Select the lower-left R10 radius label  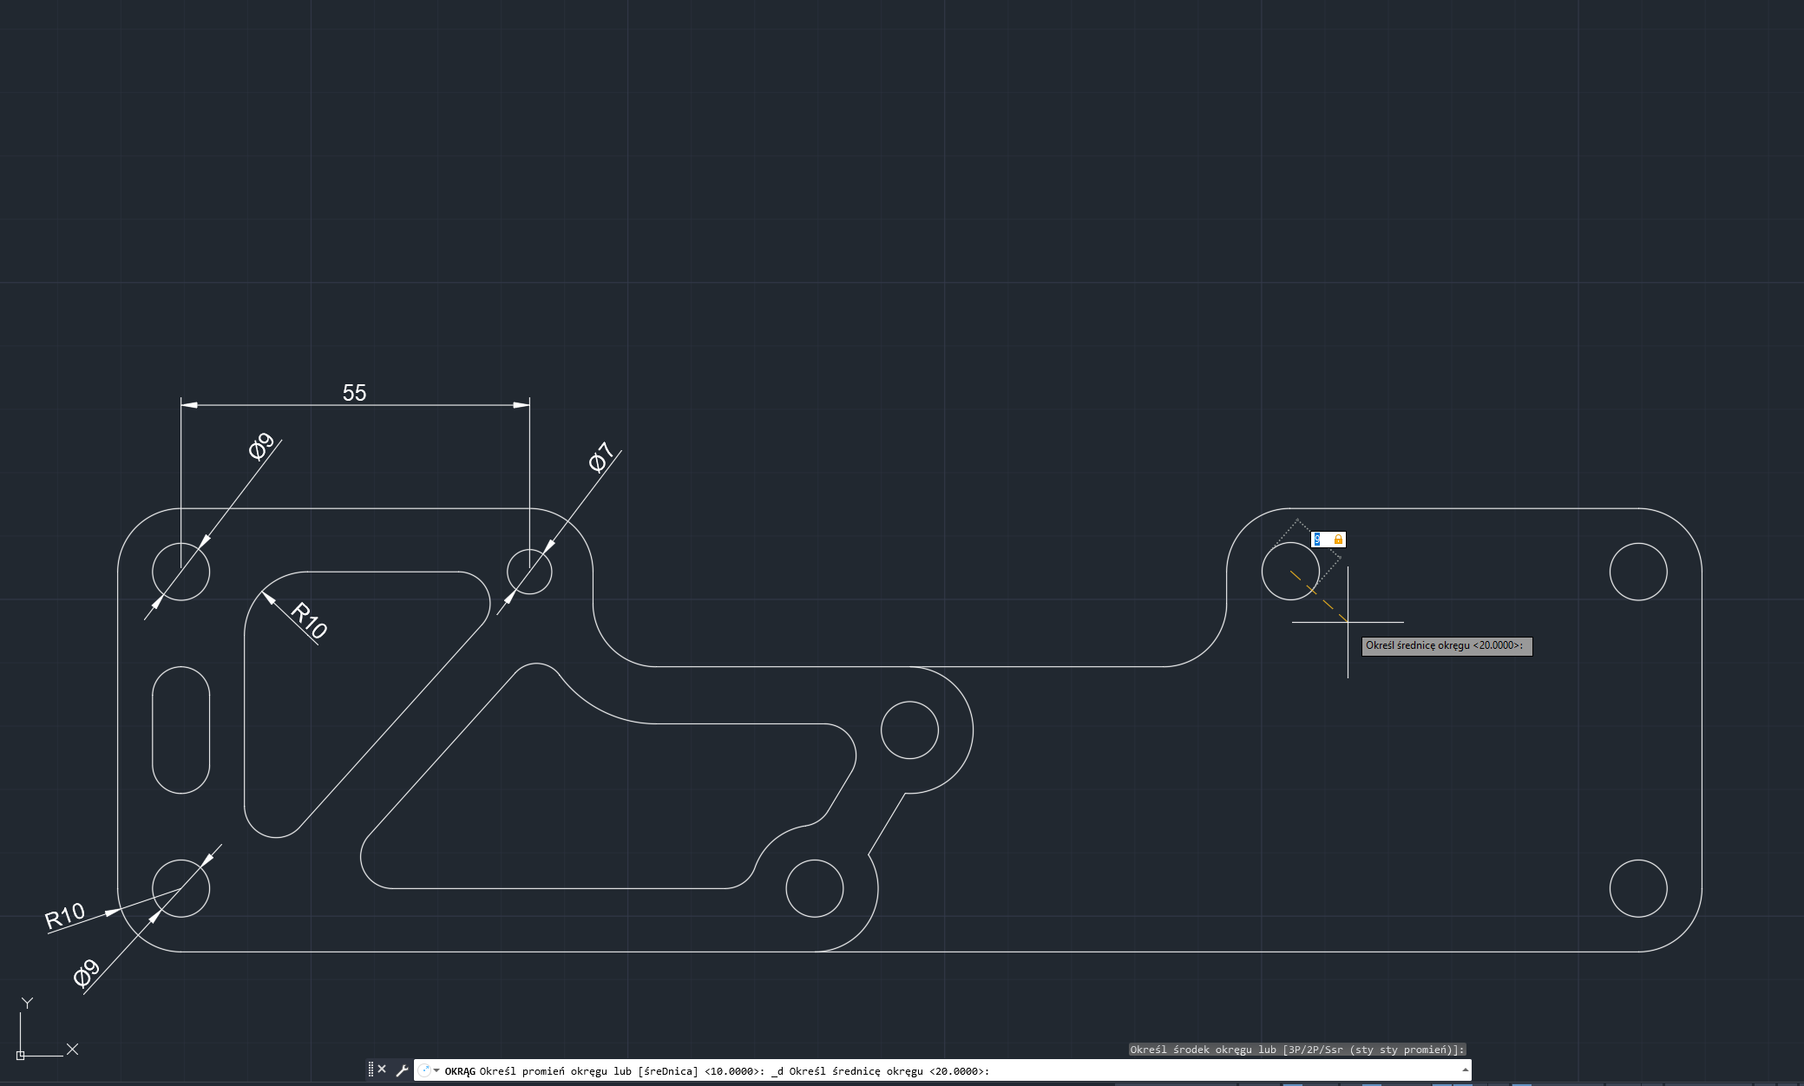point(65,915)
